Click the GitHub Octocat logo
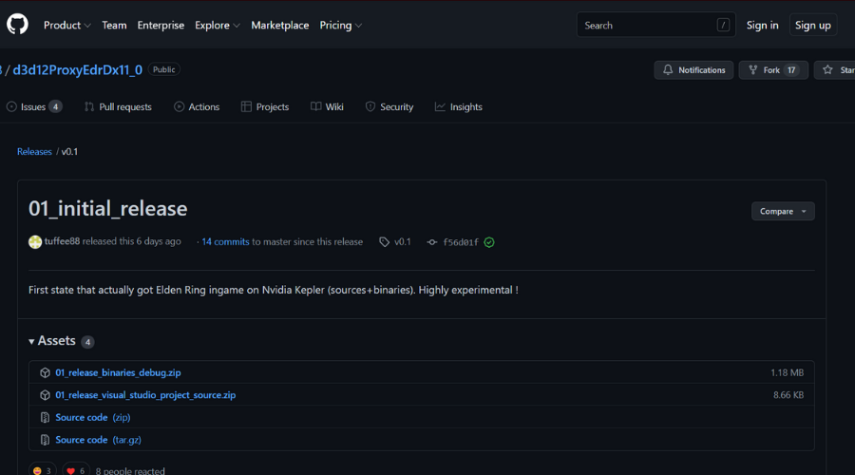855x475 pixels. coord(17,25)
